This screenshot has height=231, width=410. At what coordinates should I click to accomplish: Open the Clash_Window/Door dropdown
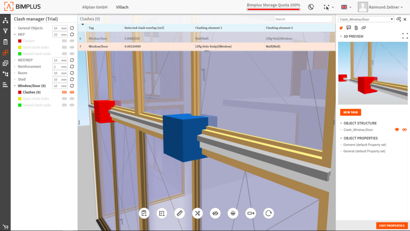(x=392, y=19)
